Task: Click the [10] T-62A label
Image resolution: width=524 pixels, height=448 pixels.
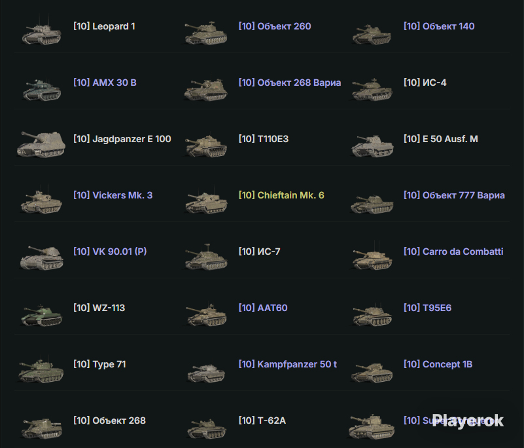Action: (262, 420)
